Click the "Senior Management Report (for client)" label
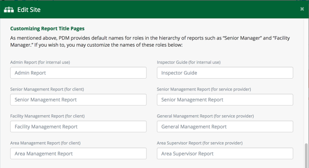This screenshot has height=168, width=309. 47,89
